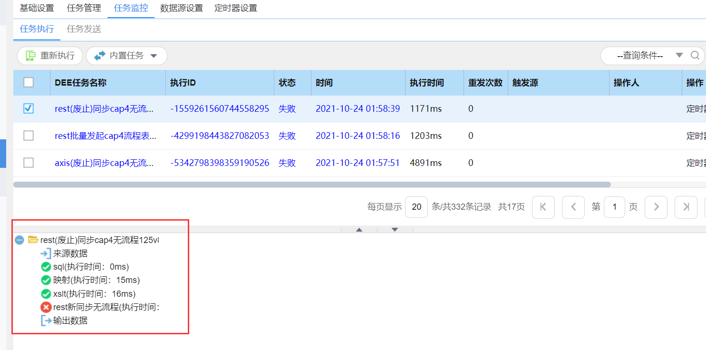Go to the previous page of records

point(573,207)
